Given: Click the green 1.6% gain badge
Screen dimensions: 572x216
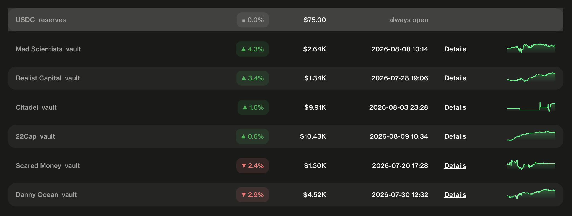Looking at the screenshot, I should [x=253, y=107].
